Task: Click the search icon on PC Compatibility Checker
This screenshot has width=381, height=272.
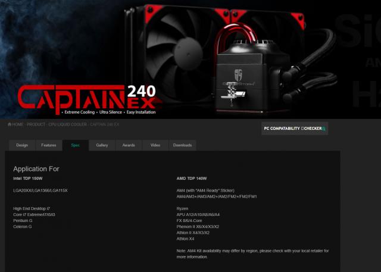Action: coord(324,129)
